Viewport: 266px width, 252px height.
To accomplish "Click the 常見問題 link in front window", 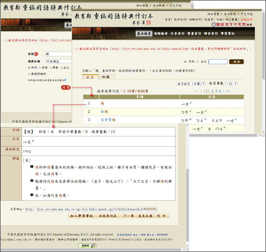I will click(x=247, y=14).
